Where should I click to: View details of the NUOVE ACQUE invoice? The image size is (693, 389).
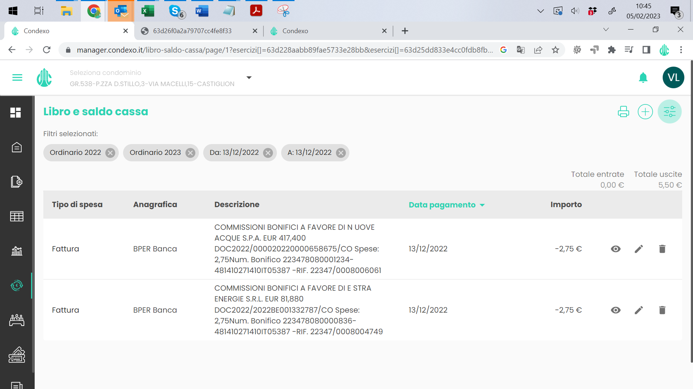tap(616, 249)
